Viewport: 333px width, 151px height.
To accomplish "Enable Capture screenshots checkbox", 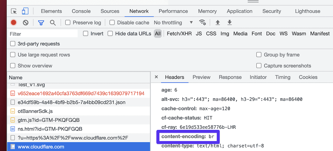I will (259, 66).
